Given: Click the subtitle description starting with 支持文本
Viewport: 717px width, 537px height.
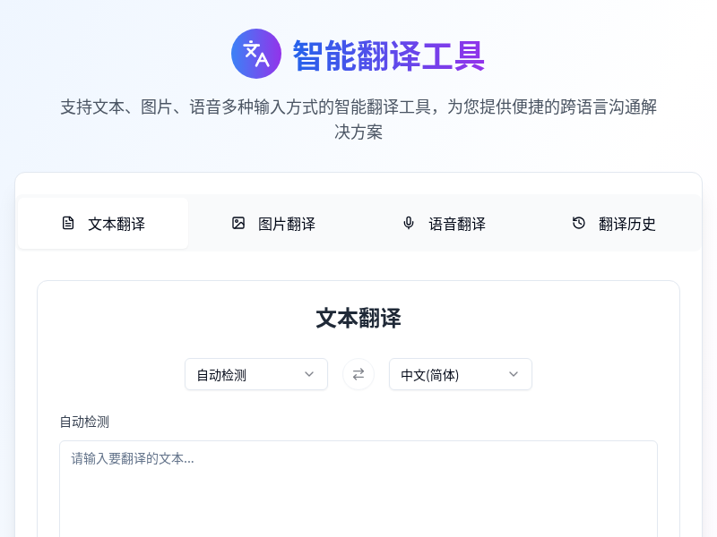Looking at the screenshot, I should (358, 119).
